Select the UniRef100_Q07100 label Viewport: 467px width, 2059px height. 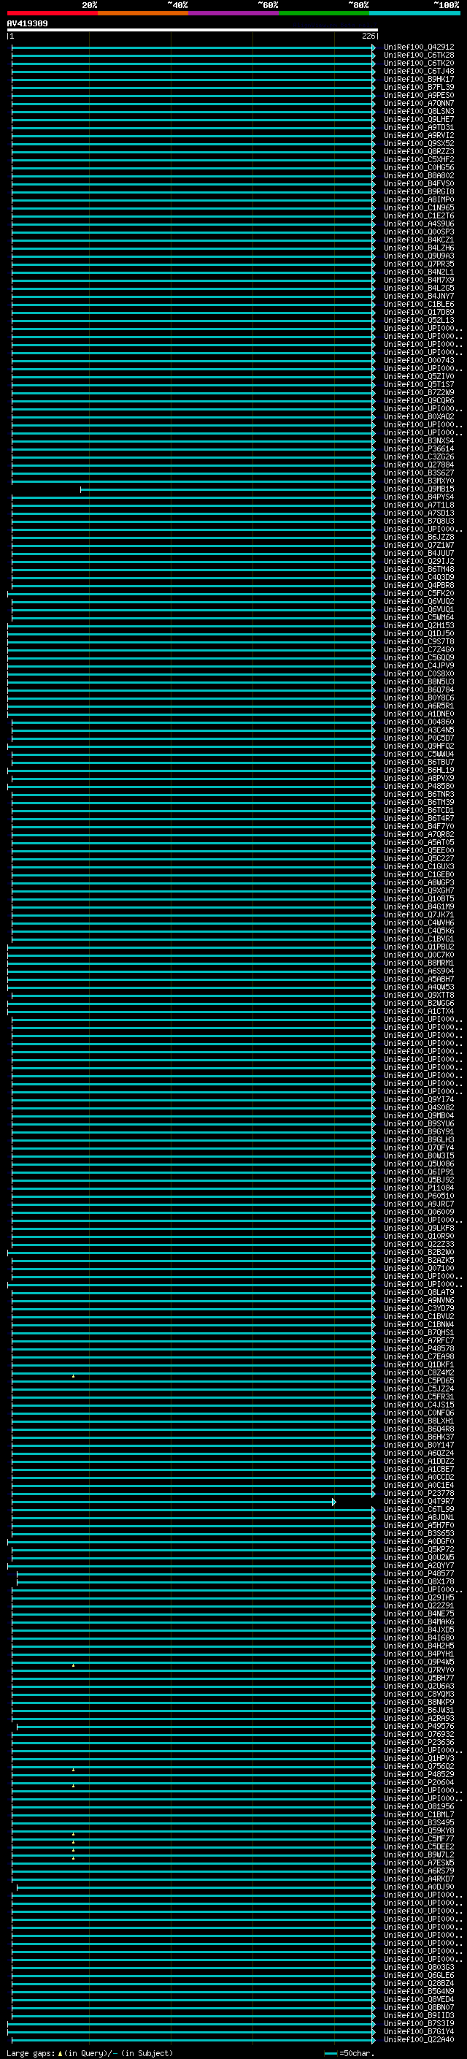pyautogui.click(x=419, y=1269)
